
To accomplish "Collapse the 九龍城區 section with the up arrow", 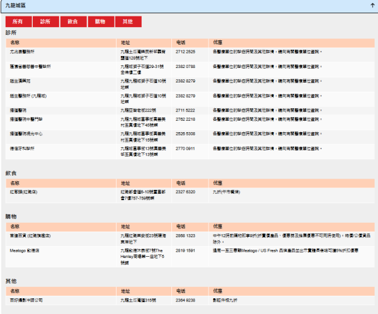I will [x=372, y=5].
